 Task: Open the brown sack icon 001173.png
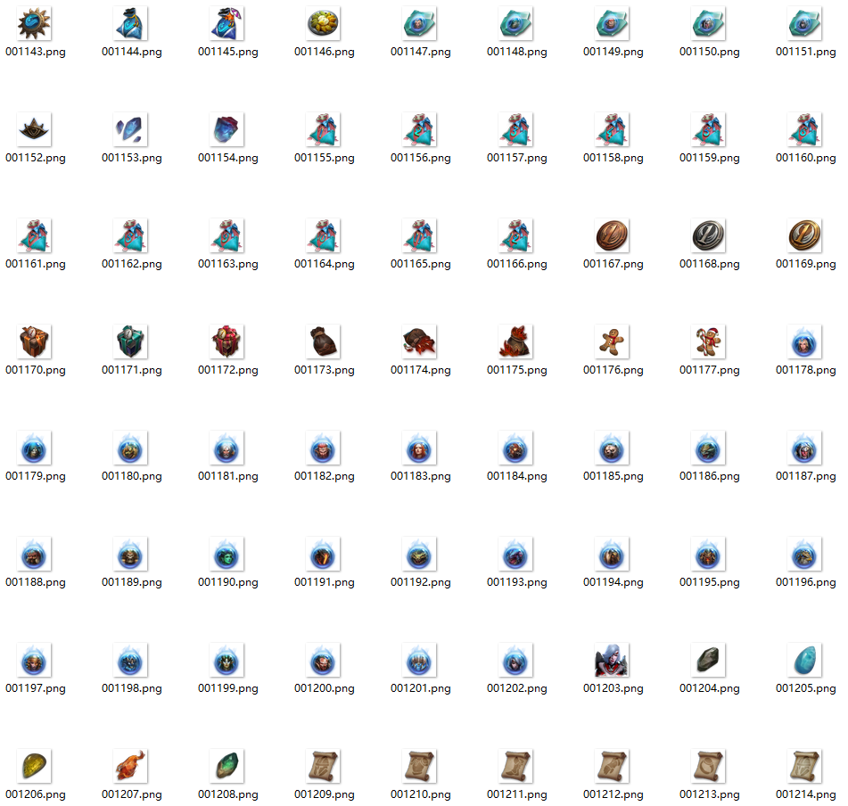click(x=324, y=342)
